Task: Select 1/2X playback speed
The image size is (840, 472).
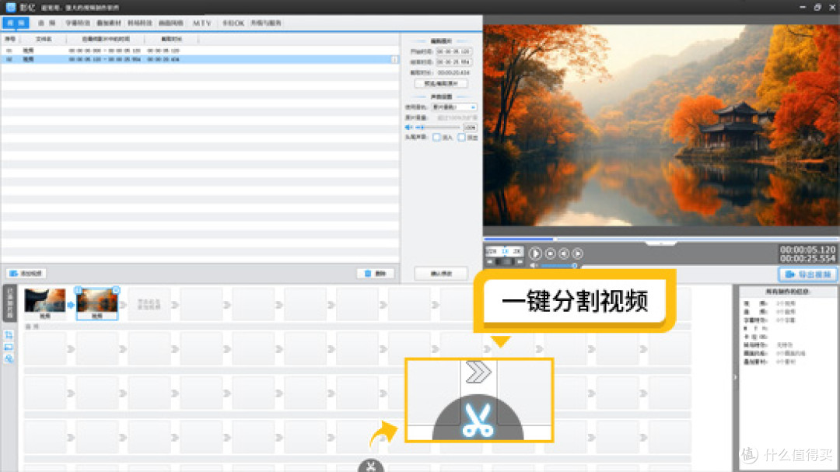Action: pos(492,250)
